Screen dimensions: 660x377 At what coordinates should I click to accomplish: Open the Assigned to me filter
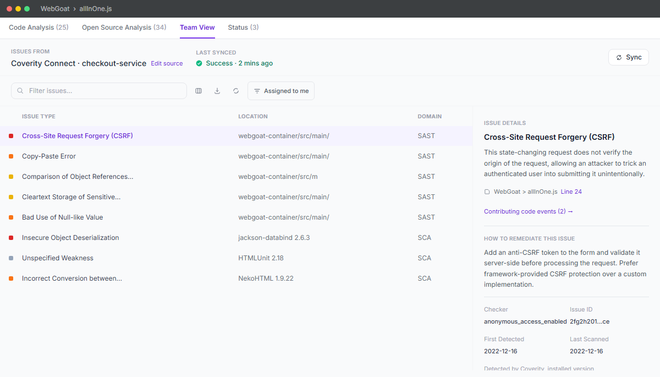[x=281, y=91]
